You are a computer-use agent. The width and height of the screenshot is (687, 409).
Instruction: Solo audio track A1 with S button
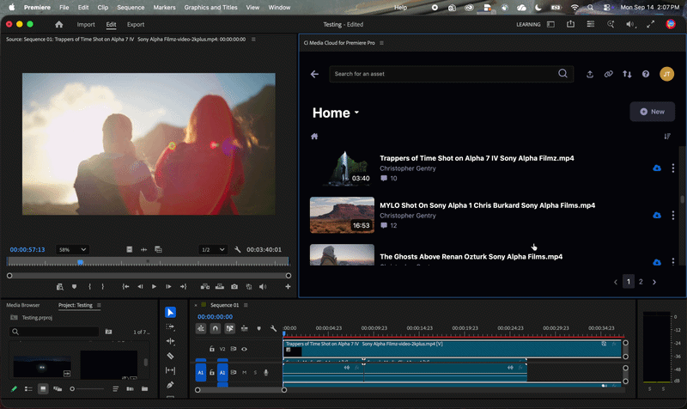255,373
